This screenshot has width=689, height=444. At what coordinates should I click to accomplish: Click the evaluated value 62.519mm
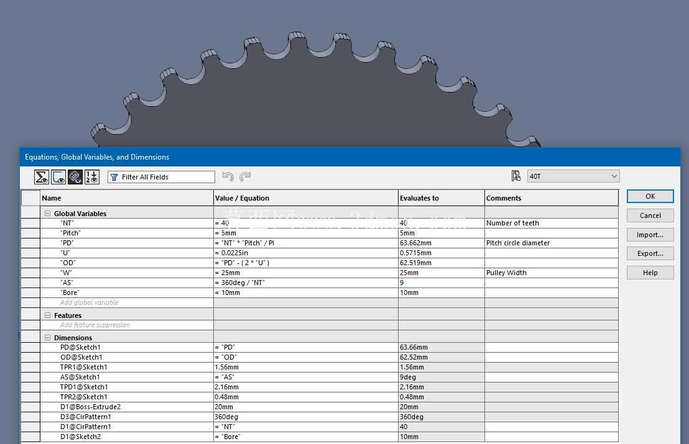[415, 263]
